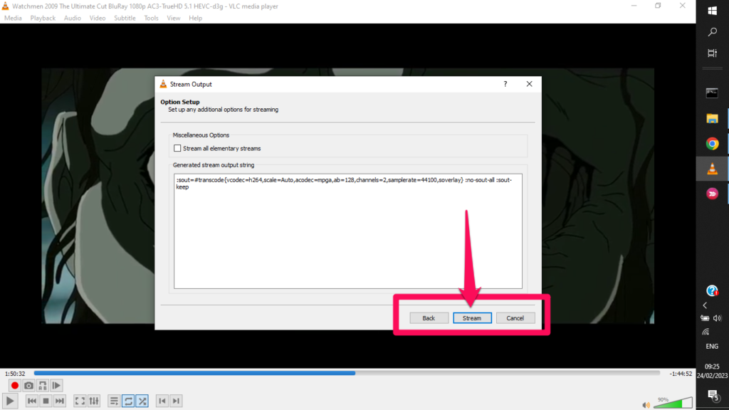
Task: Click inside generated stream output string box
Action: 347,231
